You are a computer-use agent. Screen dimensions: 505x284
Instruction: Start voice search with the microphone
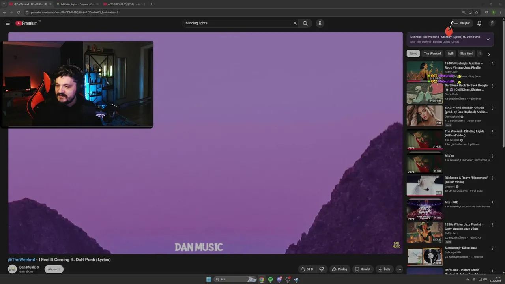320,23
